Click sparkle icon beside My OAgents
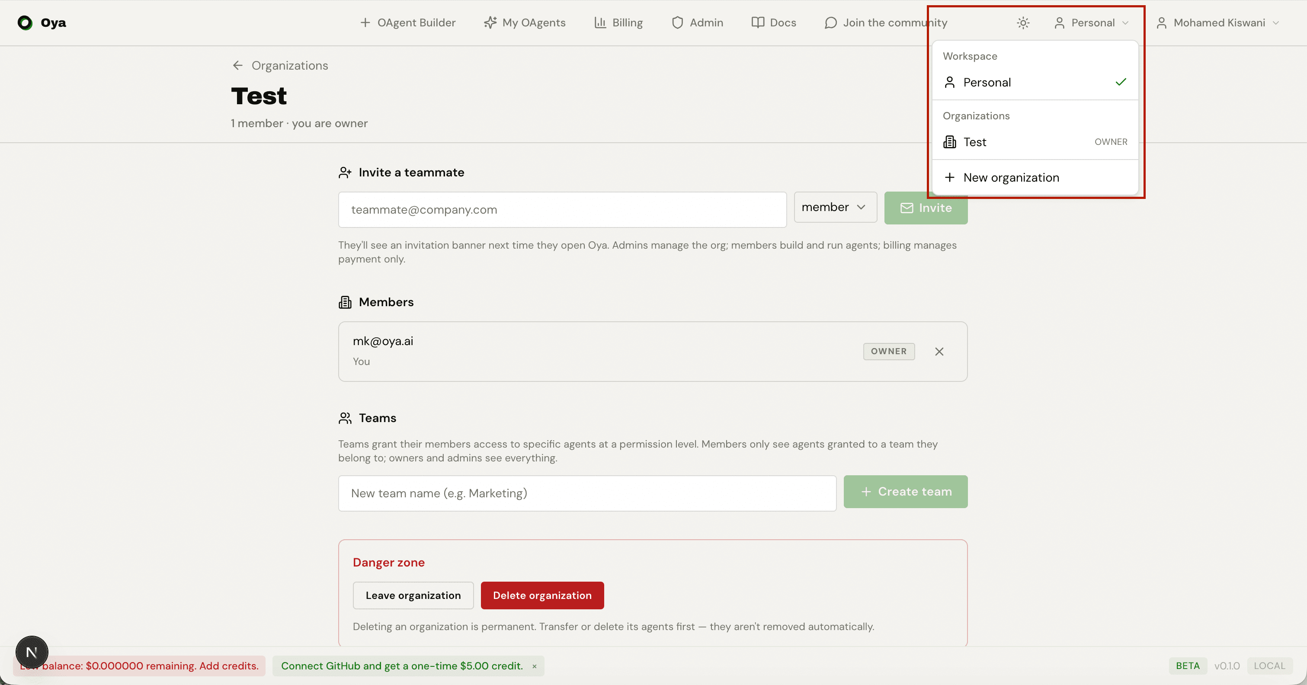 pyautogui.click(x=490, y=23)
